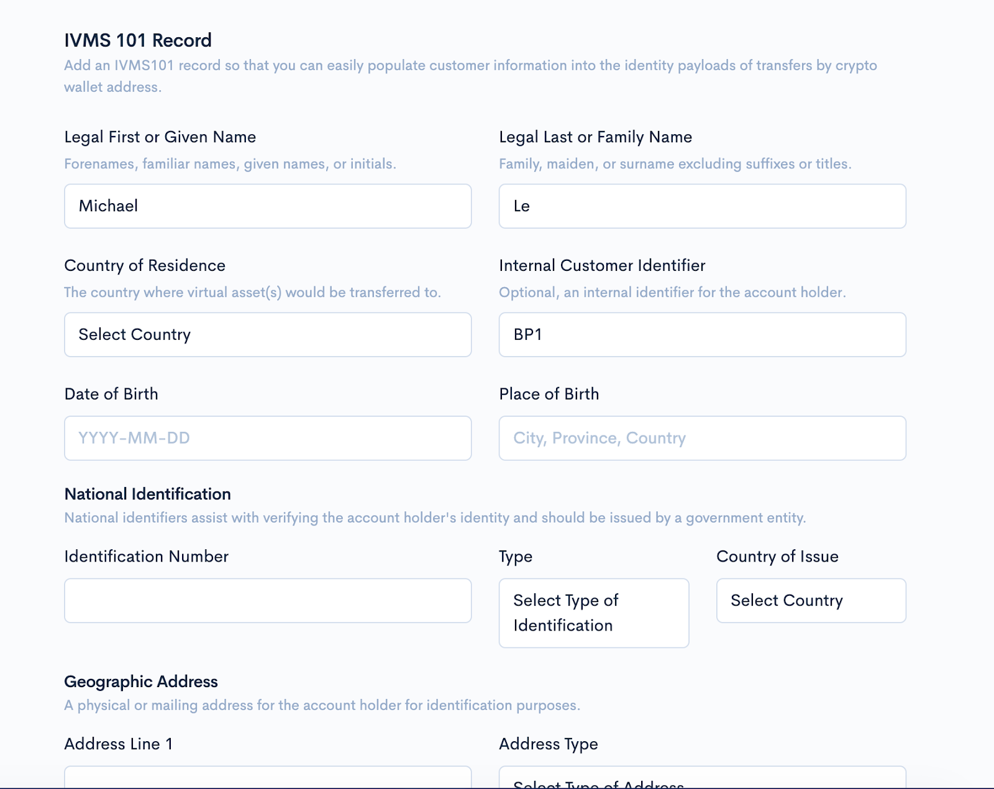Click the Legal First or Given Name label

tap(160, 137)
